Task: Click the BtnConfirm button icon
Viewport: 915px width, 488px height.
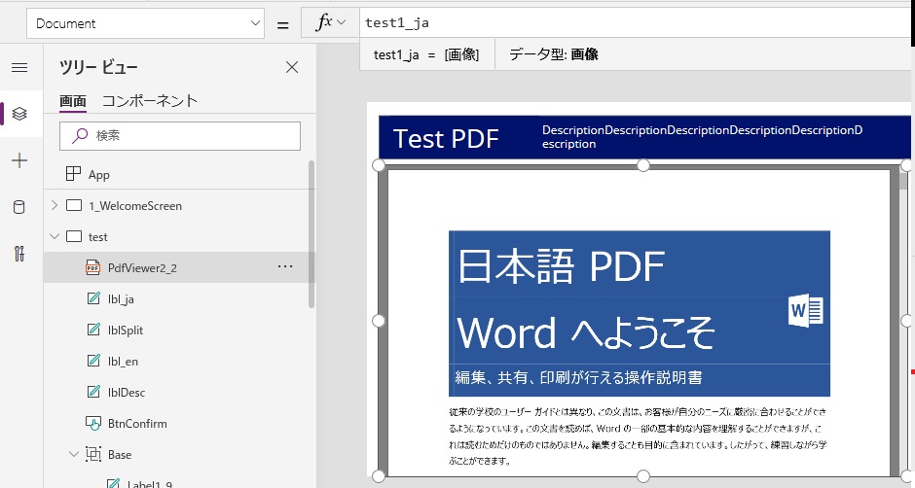Action: click(93, 423)
